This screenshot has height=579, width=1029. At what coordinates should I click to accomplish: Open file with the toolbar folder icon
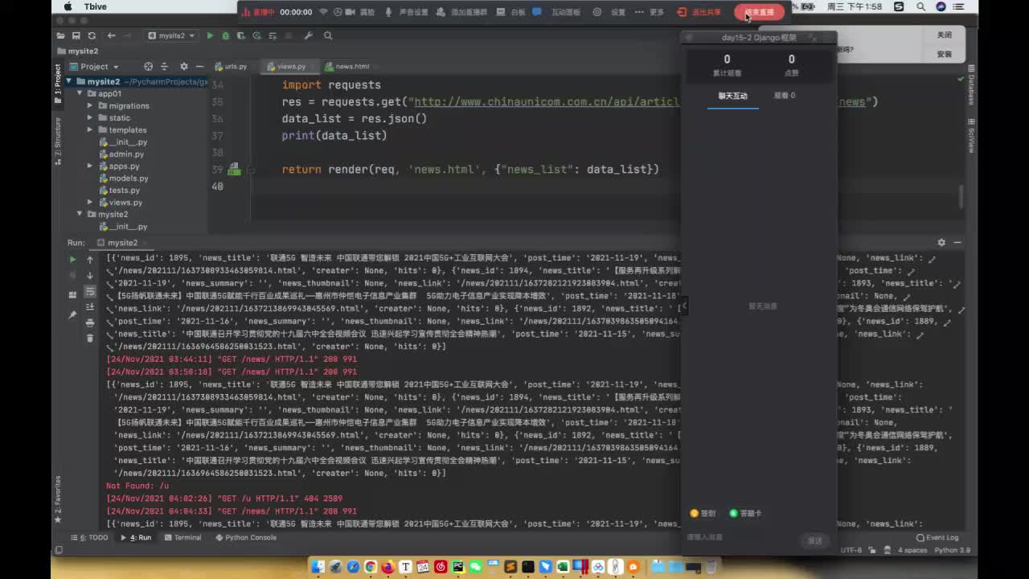point(62,35)
